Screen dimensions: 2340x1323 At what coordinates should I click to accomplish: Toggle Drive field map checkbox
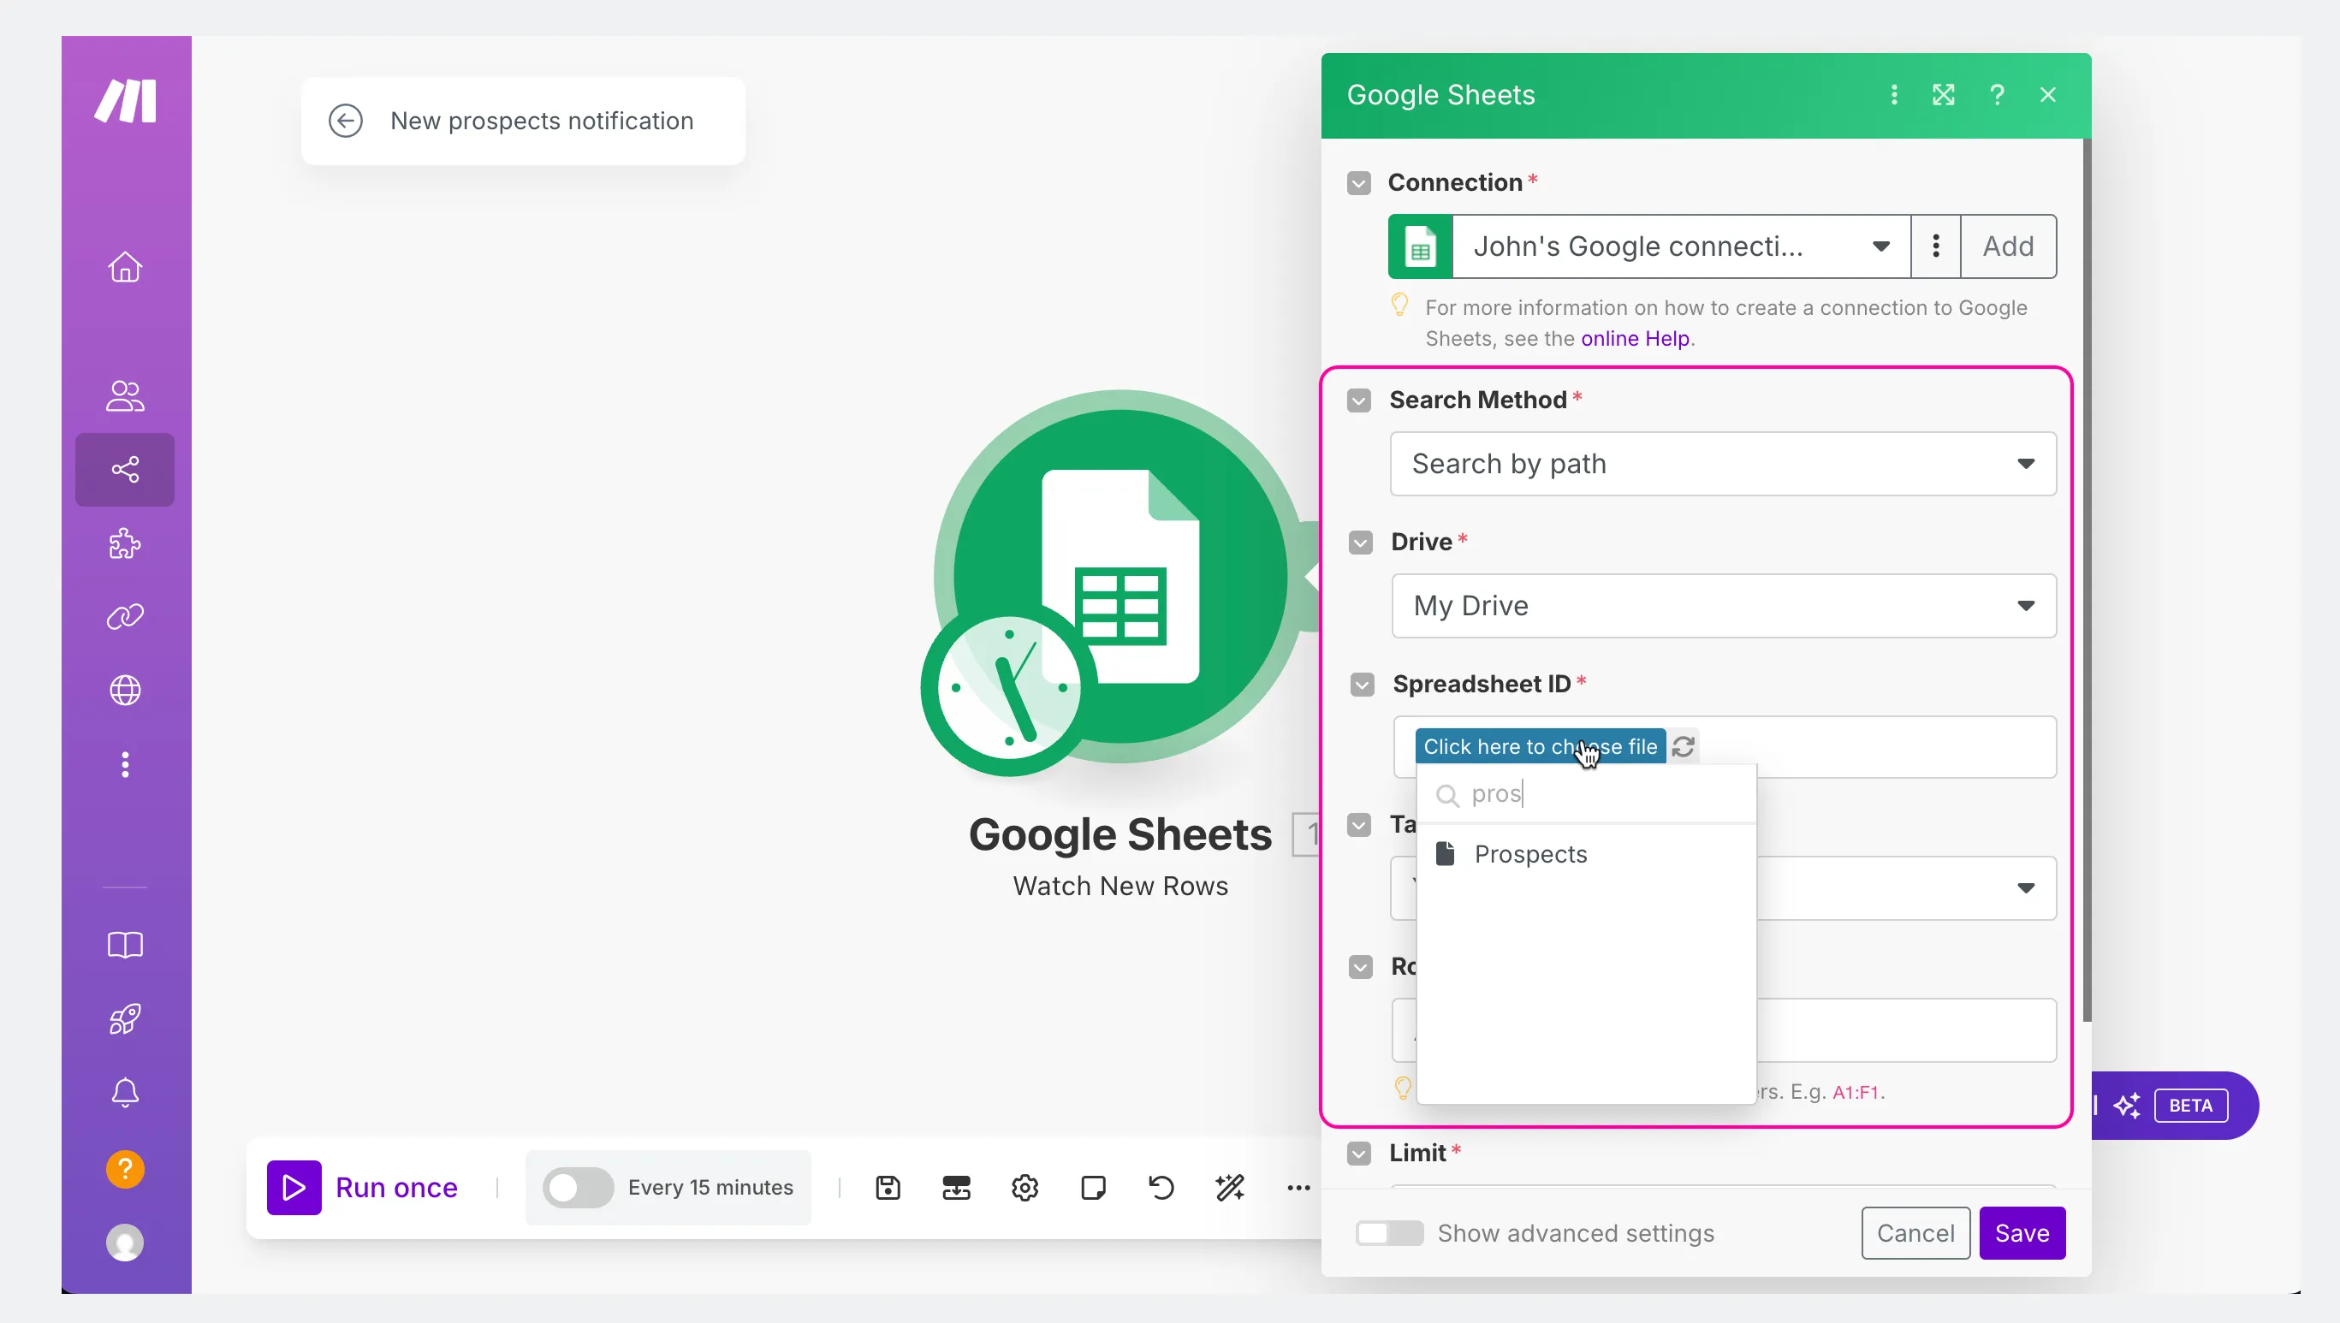pos(1360,543)
